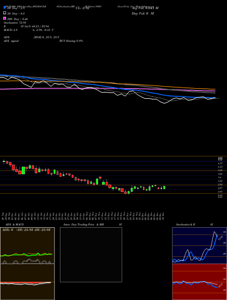Click the blue 20 Day legend swatch
The height and width of the screenshot is (300, 227).
[x=5, y=7]
